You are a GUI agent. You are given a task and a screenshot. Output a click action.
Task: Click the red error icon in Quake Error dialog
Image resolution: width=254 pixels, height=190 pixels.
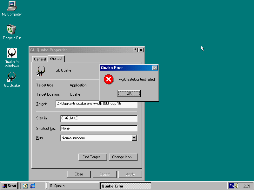pos(109,79)
